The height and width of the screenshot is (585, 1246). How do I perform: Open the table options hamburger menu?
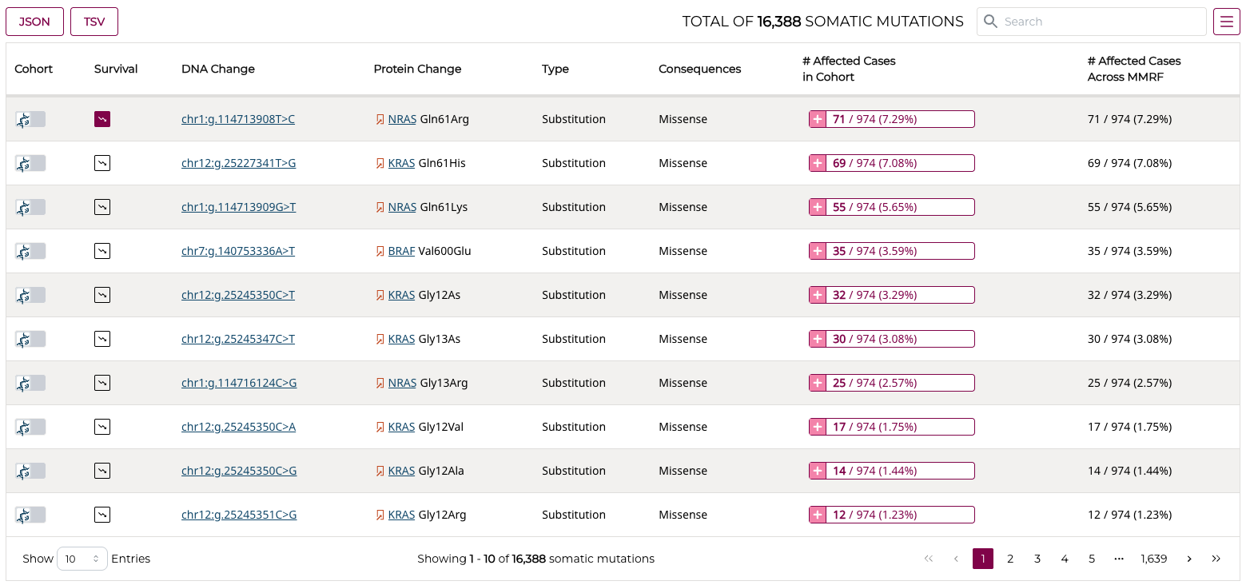pos(1226,21)
